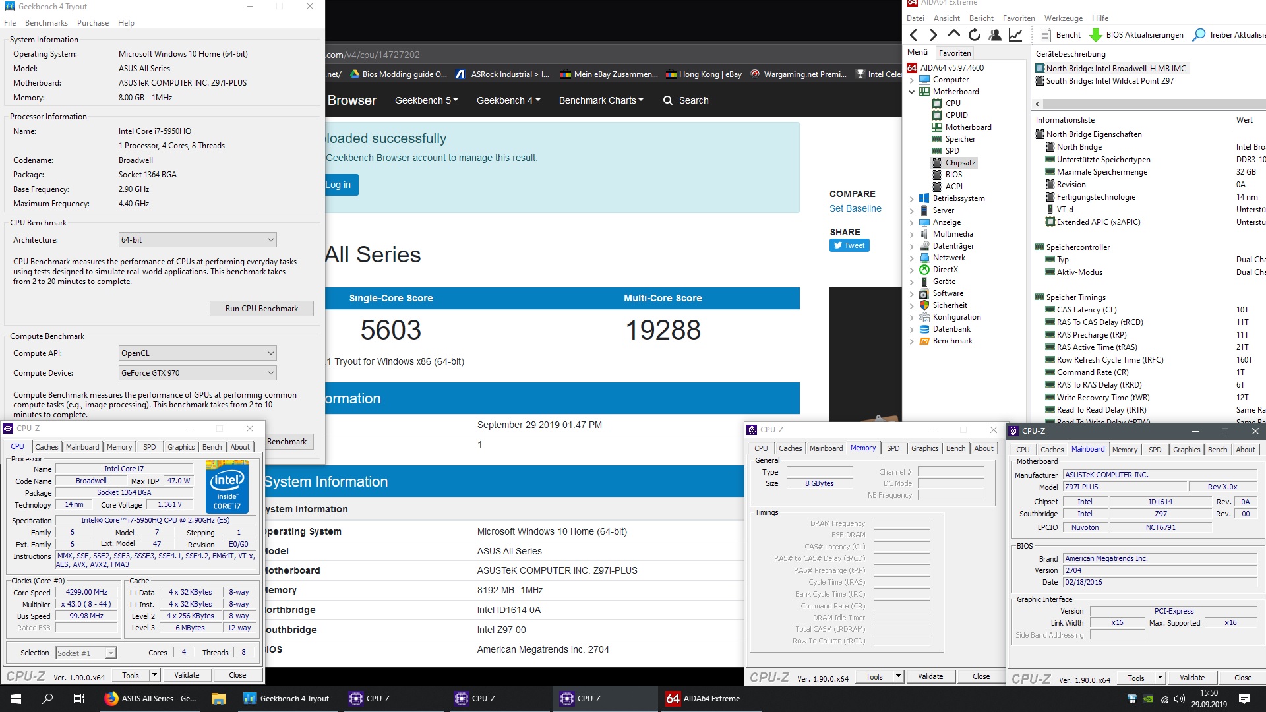
Task: Open Geekbench 4 dropdown in browser navbar
Action: (x=508, y=100)
